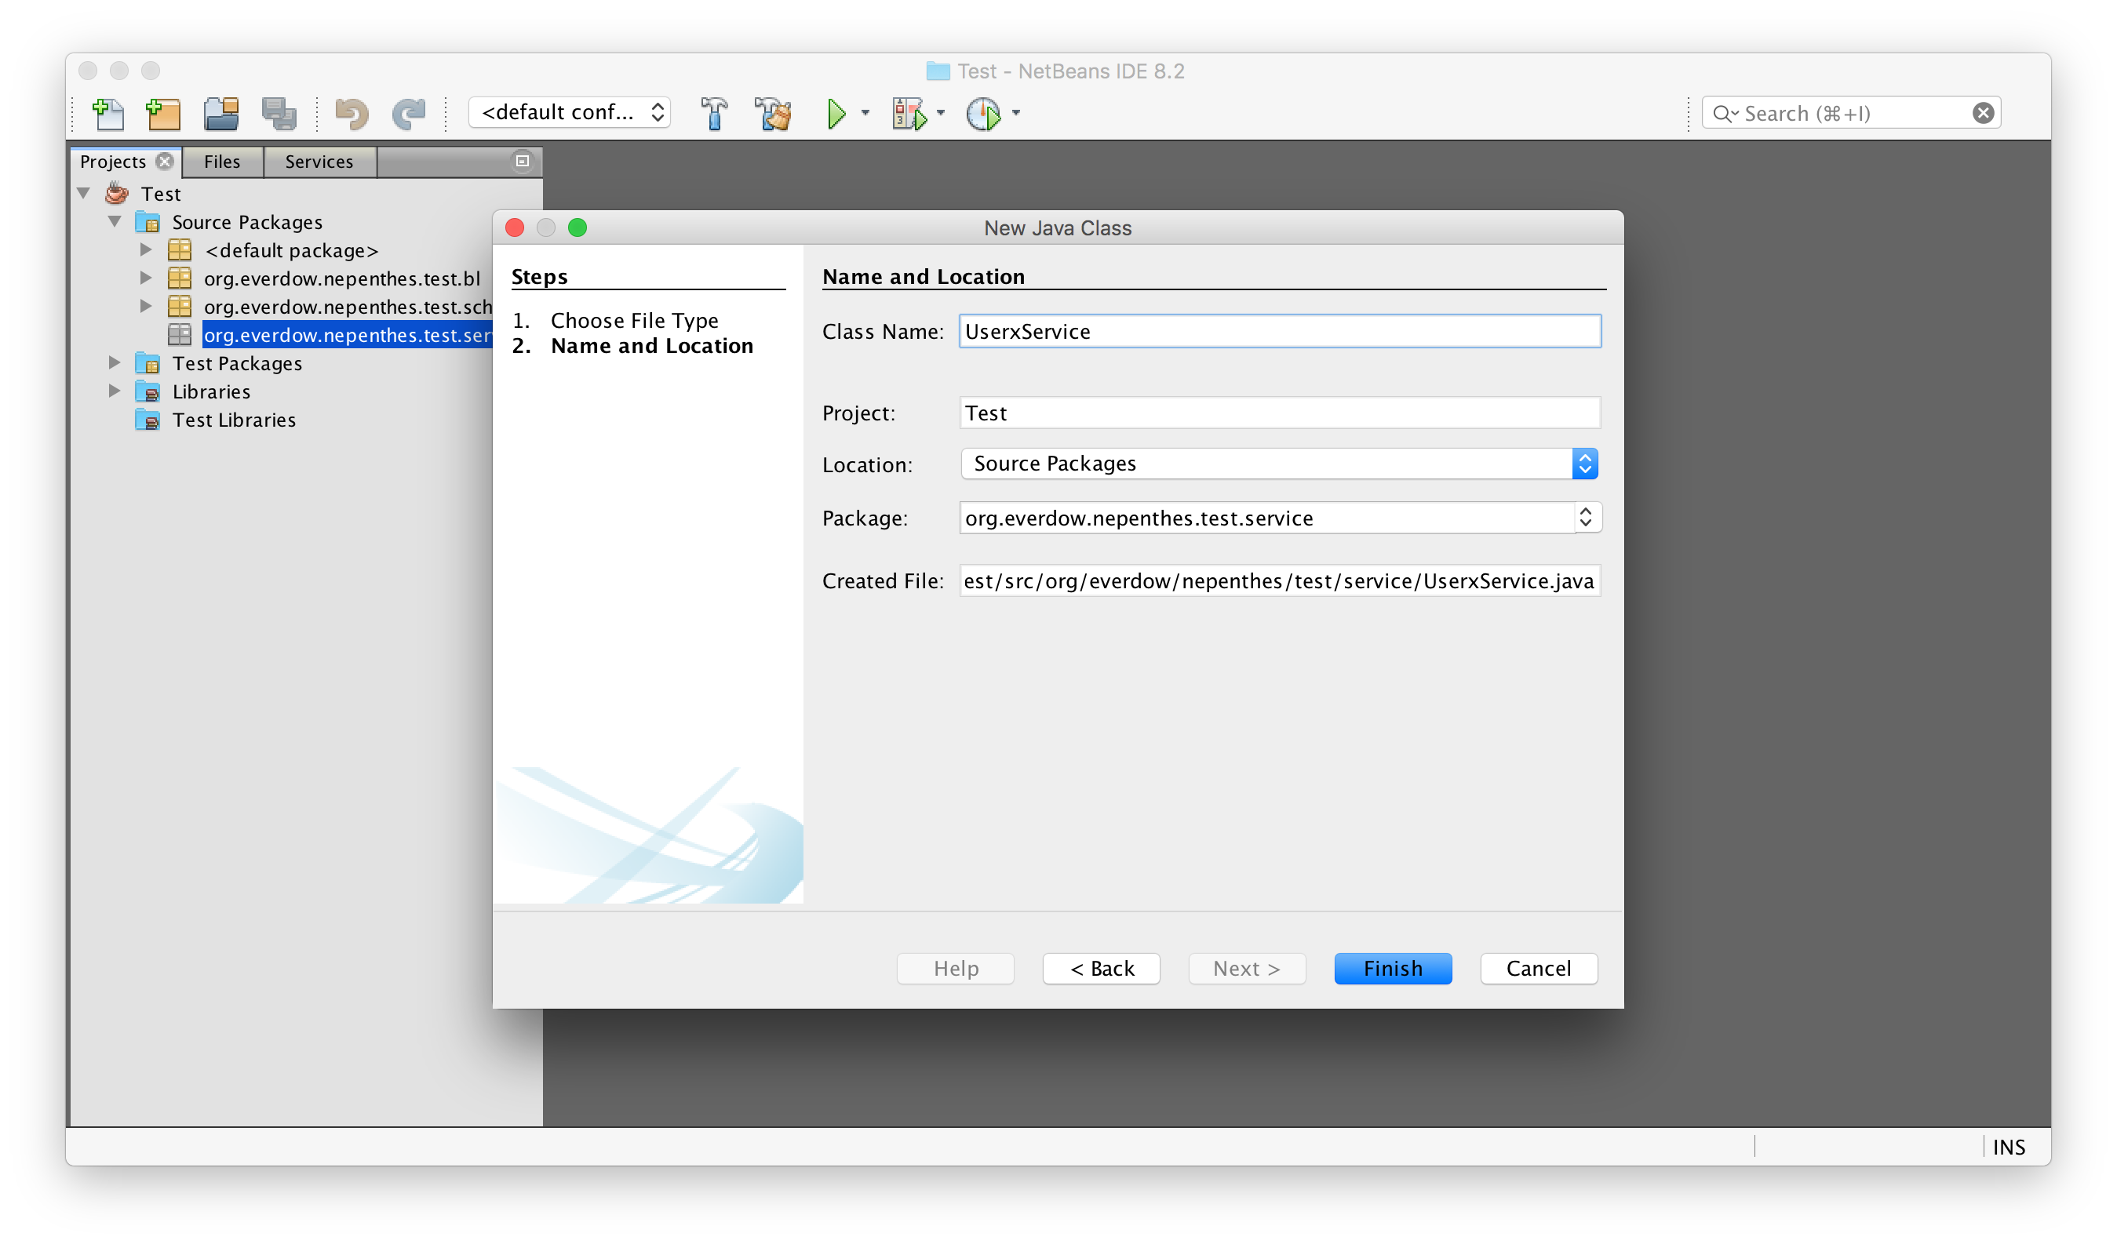Close the Projects tab with its X
Image resolution: width=2117 pixels, height=1244 pixels.
point(166,161)
